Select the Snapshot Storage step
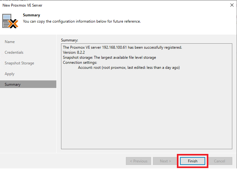 click(20, 63)
